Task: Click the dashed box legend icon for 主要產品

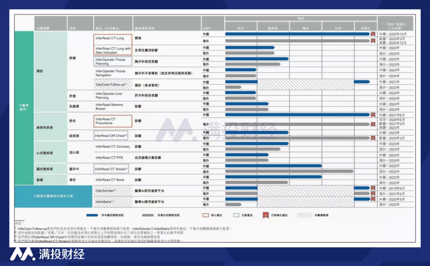Action: click(236, 215)
